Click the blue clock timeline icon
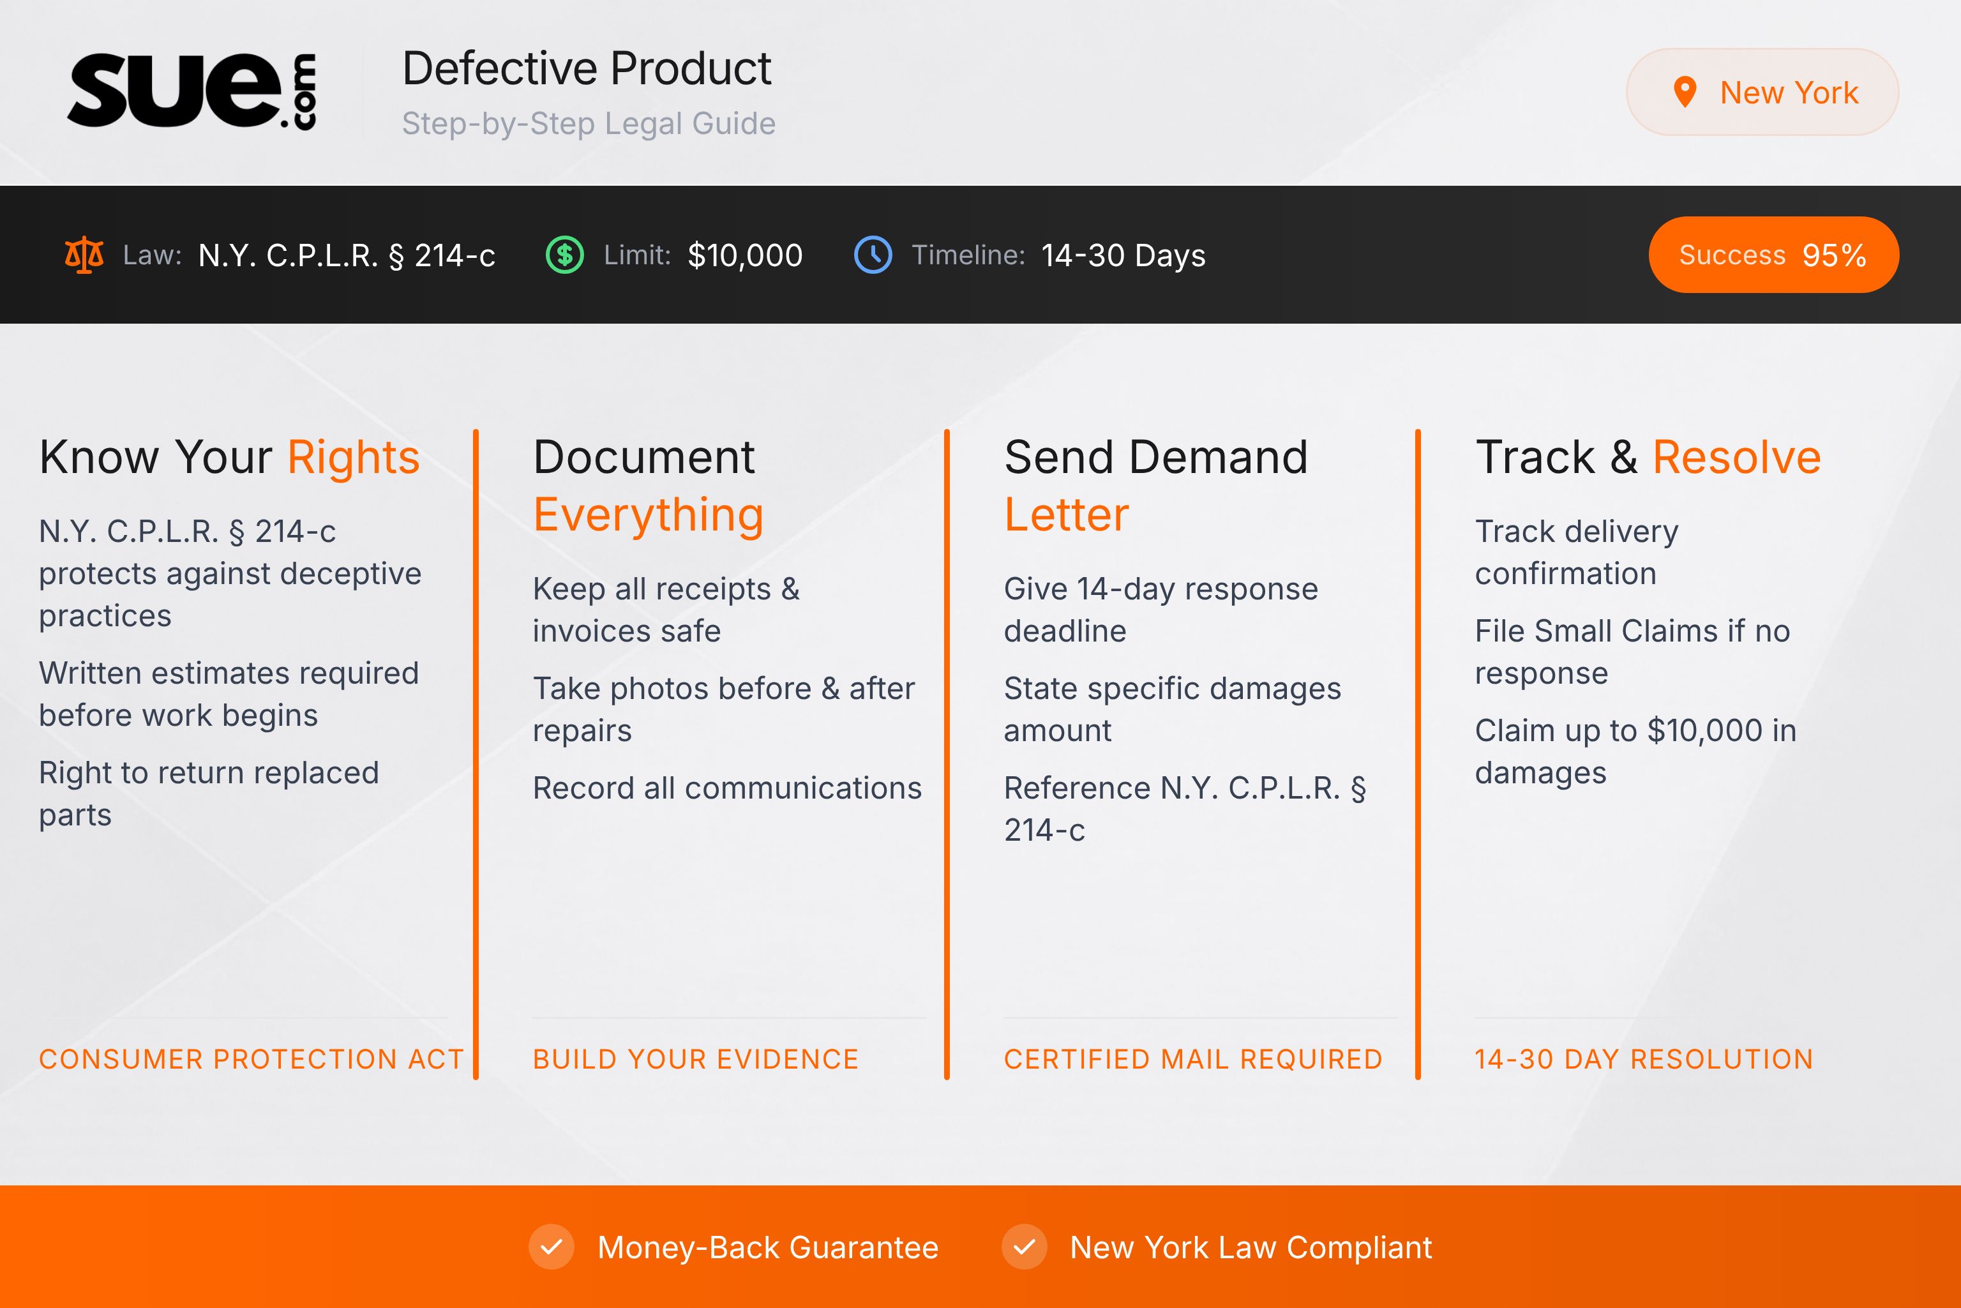The width and height of the screenshot is (1961, 1308). tap(873, 255)
